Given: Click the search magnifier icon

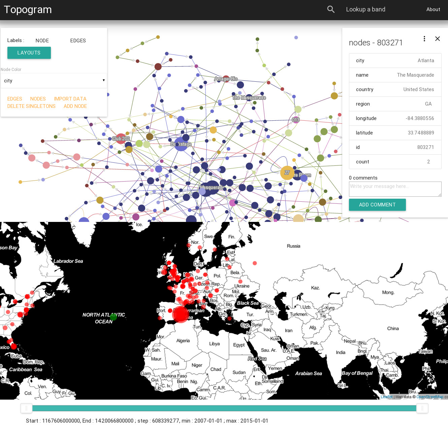Looking at the screenshot, I should pyautogui.click(x=331, y=9).
